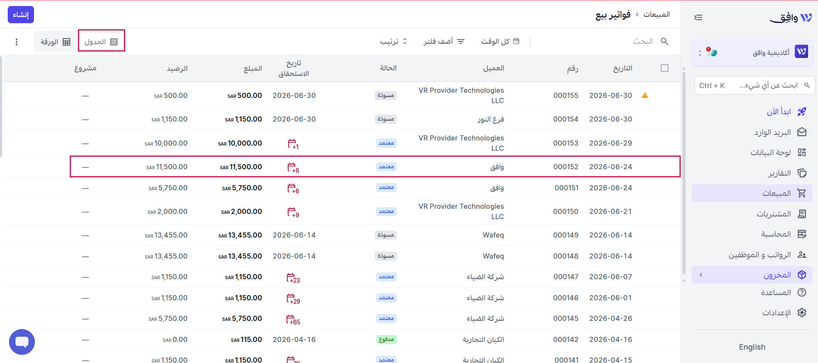Open ابدأ الآن in the sidebar
818x363 pixels.
coord(752,112)
